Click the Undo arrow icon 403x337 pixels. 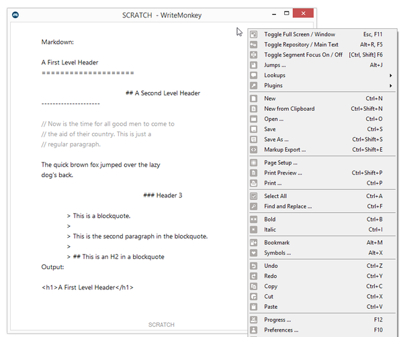254,266
